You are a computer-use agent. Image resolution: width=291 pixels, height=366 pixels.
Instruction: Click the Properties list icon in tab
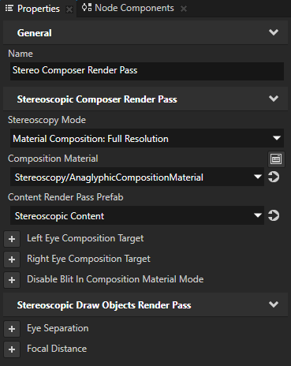[9, 9]
